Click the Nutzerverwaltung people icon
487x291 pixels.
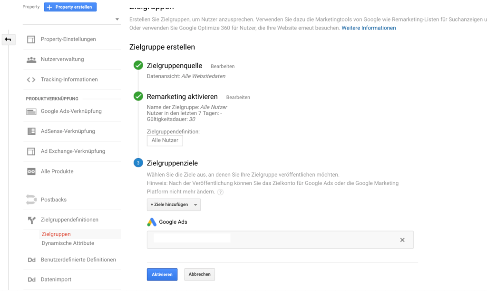point(31,60)
